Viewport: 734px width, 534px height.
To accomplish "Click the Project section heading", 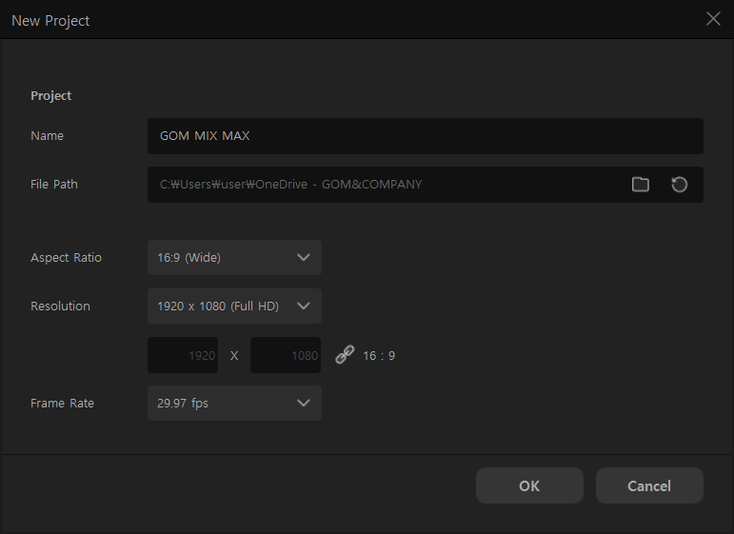I will coord(51,96).
